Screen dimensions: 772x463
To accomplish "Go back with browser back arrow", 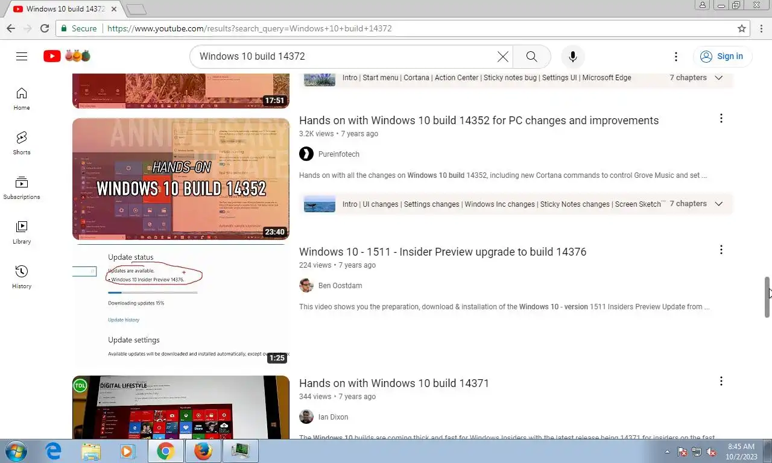I will coord(11,28).
